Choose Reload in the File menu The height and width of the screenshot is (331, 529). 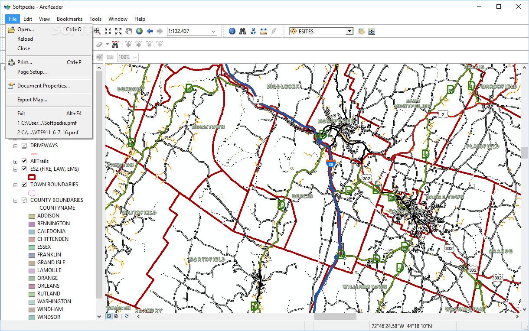49,39
